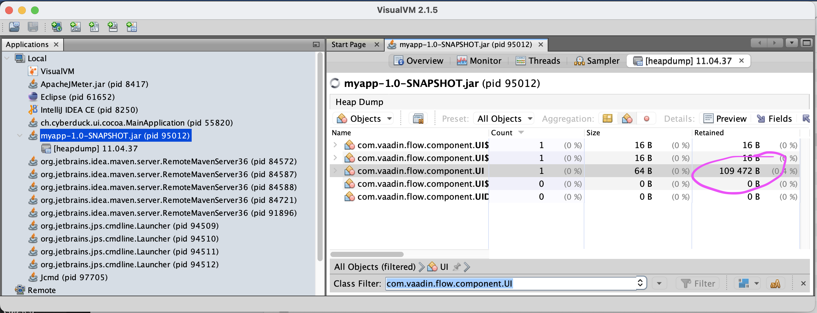Click the Add Remote Host toolbar icon
817x313 pixels.
56,27
